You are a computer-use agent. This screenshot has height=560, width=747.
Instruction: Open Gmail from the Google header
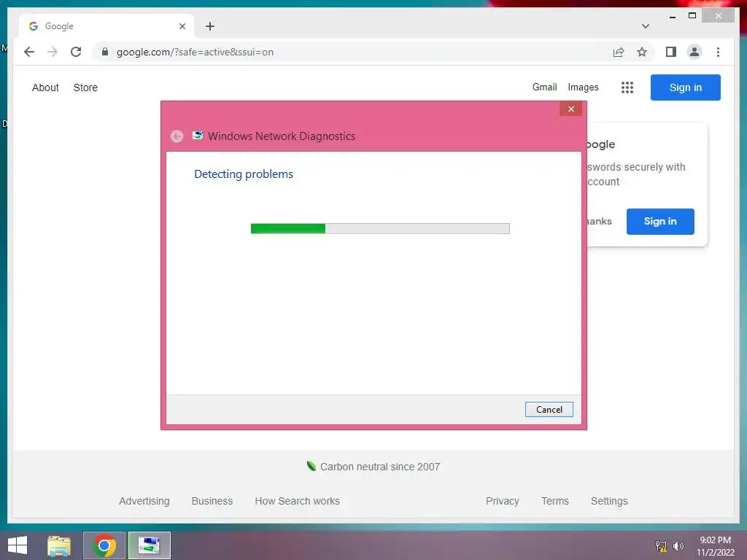544,87
